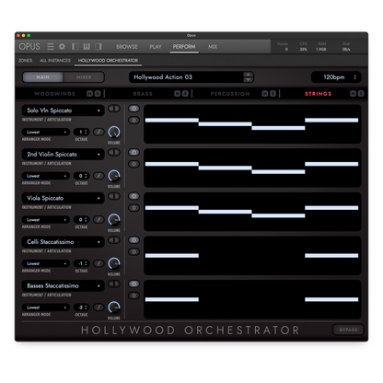Screen dimensions: 383x383
Task: Open settings gear for Basses Staccatissimo
Action: pos(133,296)
